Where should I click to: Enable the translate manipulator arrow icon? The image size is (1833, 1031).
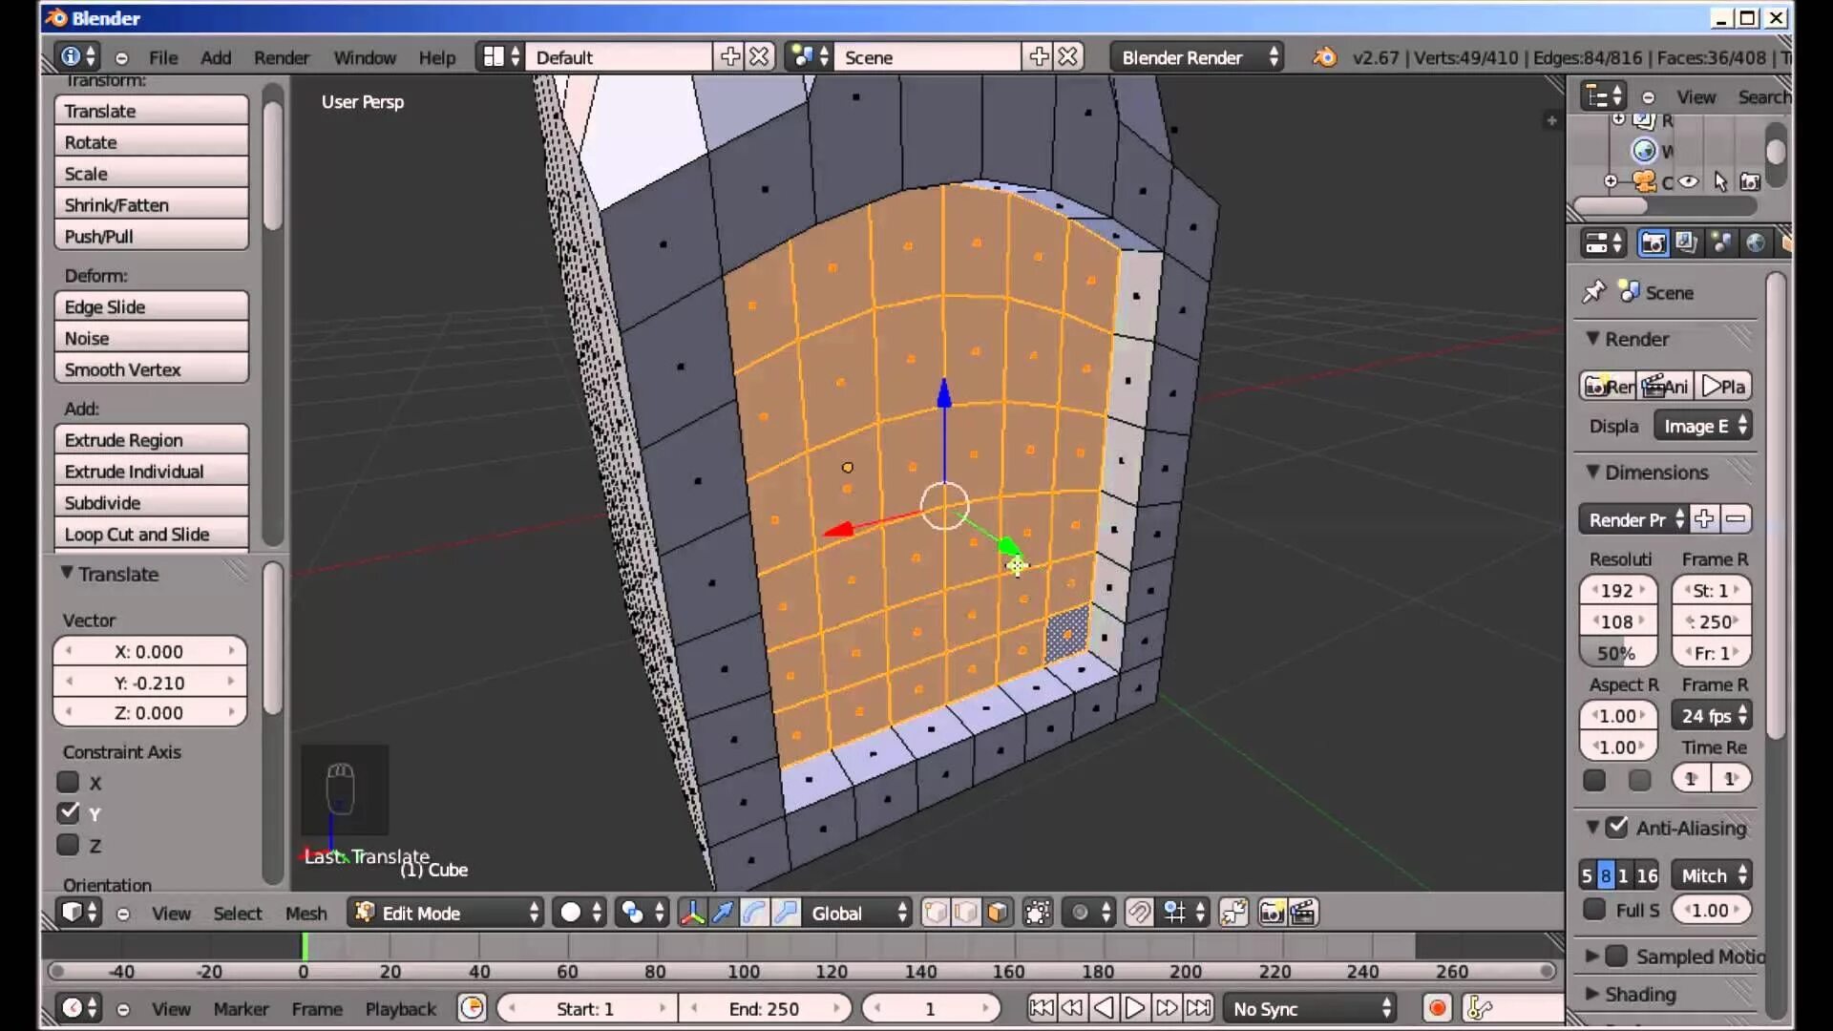pos(723,913)
